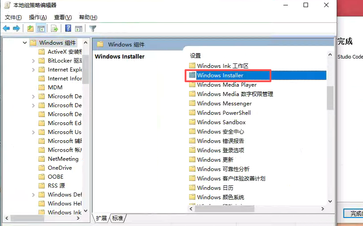Select Windows 安全中心 in list

pyautogui.click(x=221, y=132)
